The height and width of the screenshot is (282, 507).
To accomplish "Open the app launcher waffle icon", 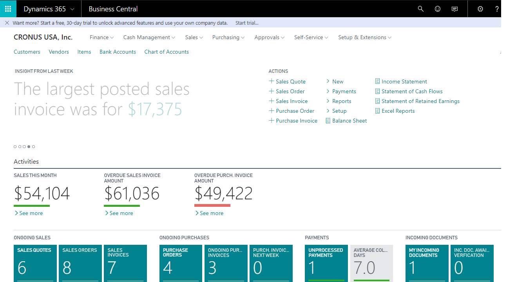I will 8,9.
